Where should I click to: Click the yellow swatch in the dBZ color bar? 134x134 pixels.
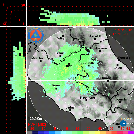(98, 133)
